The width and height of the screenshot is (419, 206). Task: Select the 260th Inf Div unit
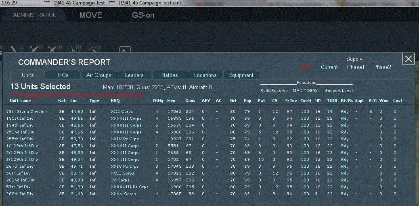[20, 194]
